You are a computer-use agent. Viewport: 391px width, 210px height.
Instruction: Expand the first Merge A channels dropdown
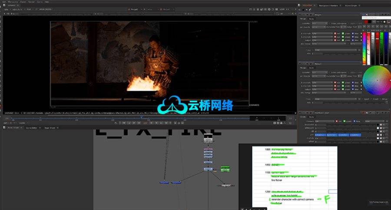tap(322, 33)
